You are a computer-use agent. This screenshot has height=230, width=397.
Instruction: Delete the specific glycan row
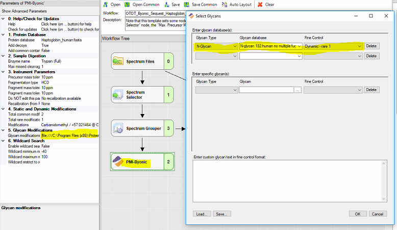coord(371,90)
